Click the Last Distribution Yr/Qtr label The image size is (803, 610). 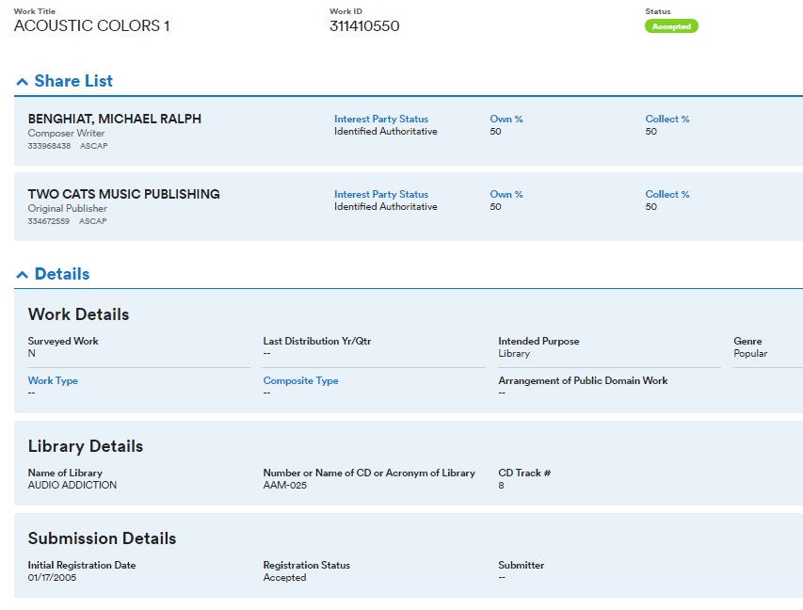[x=317, y=341]
